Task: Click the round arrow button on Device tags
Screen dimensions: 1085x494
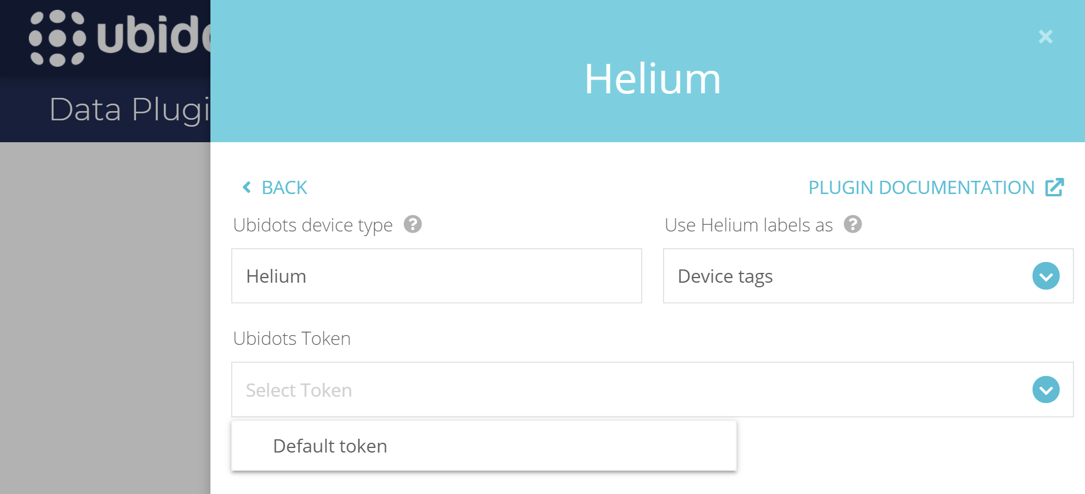Action: (1046, 276)
